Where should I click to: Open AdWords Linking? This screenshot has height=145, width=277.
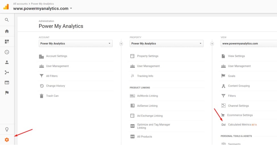click(147, 96)
